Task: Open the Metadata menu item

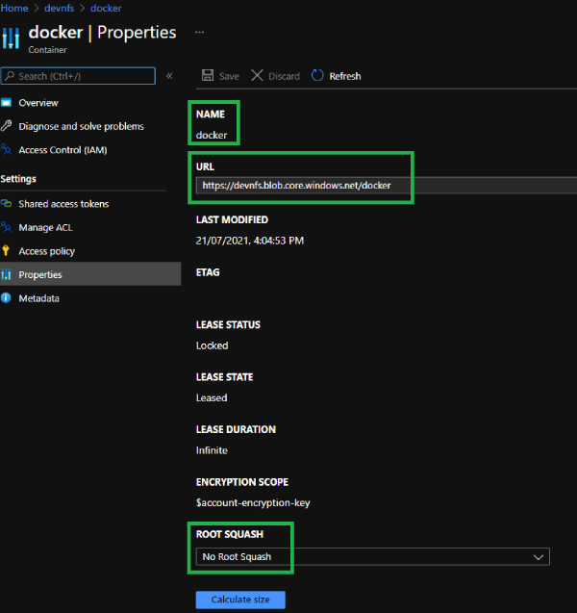Action: [38, 298]
